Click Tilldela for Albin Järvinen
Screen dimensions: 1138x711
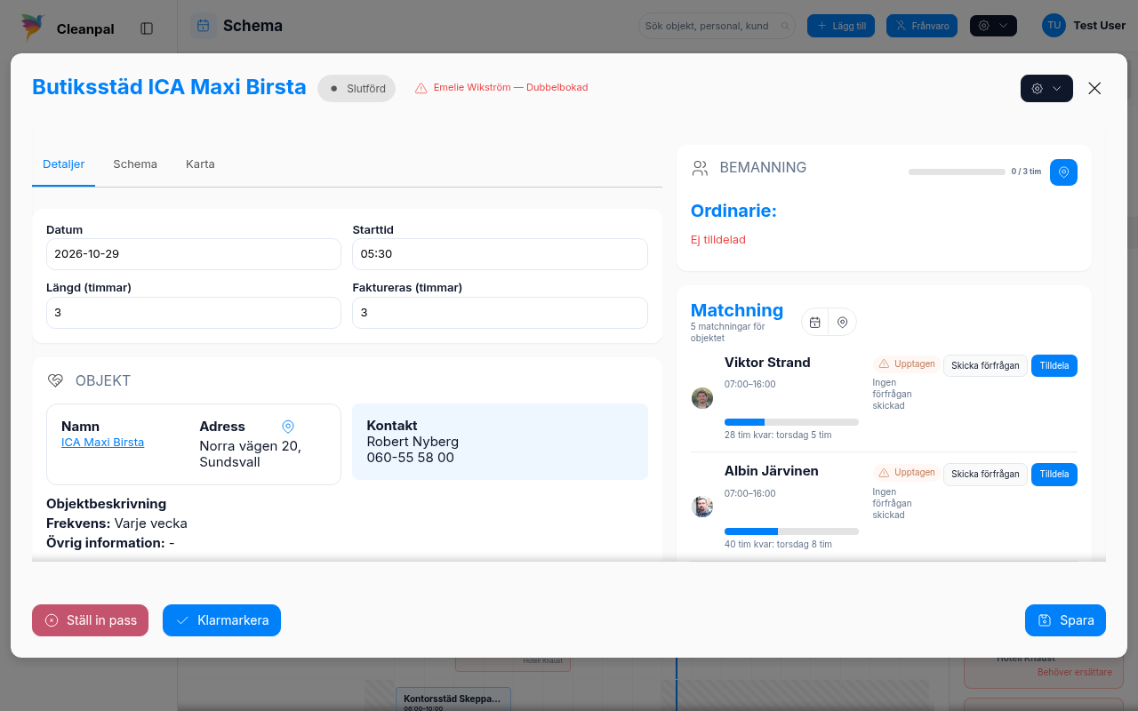1054,474
